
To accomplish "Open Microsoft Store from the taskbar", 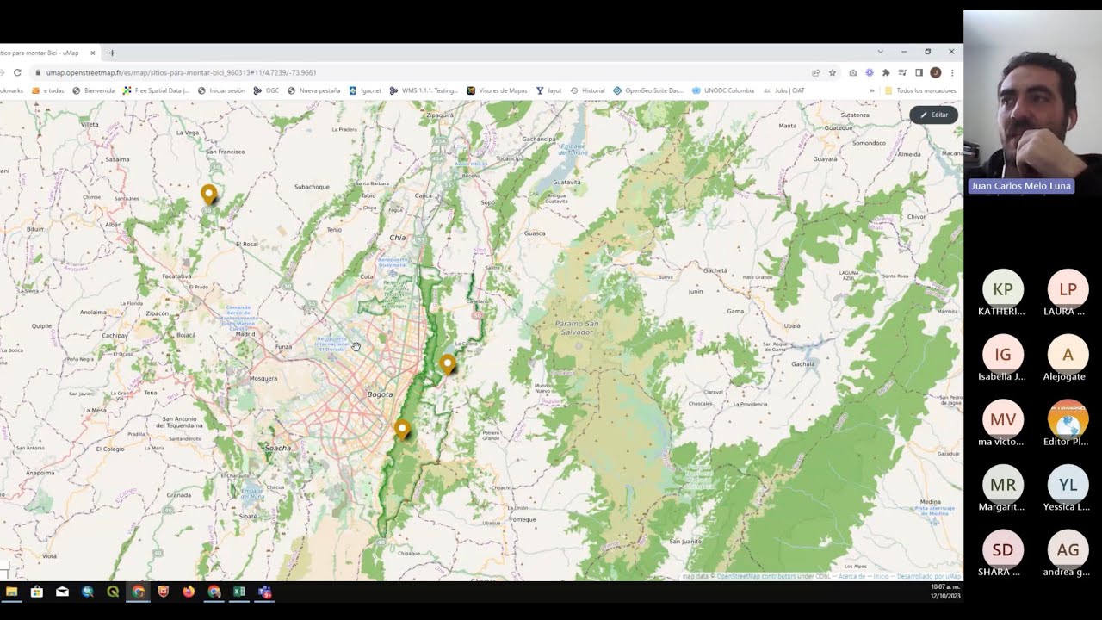I will (37, 592).
